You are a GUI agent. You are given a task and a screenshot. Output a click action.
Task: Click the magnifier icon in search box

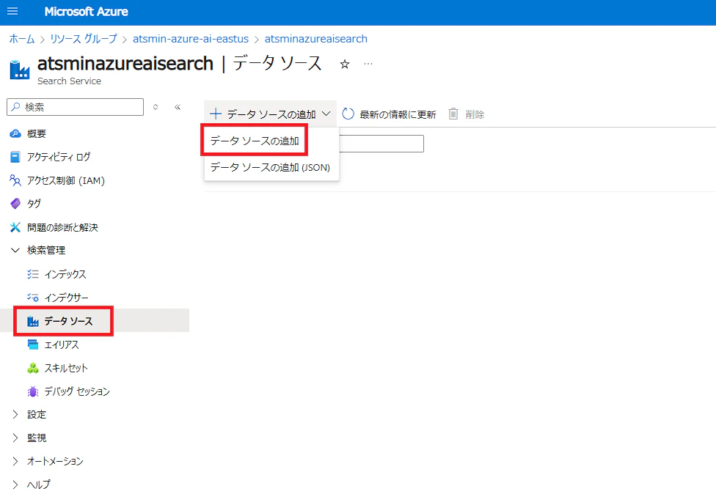[16, 107]
